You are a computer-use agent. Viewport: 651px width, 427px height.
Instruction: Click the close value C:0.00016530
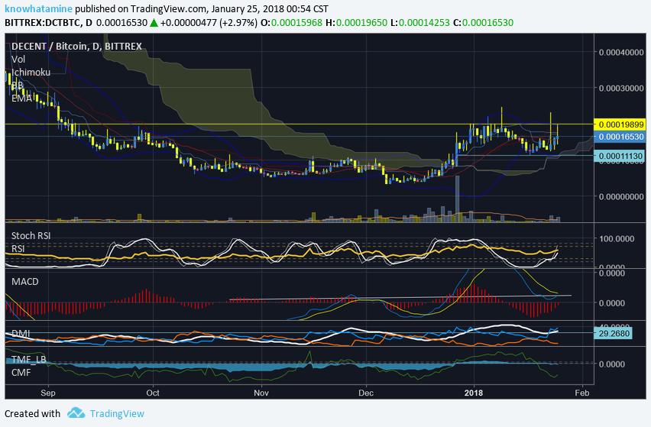tap(483, 23)
